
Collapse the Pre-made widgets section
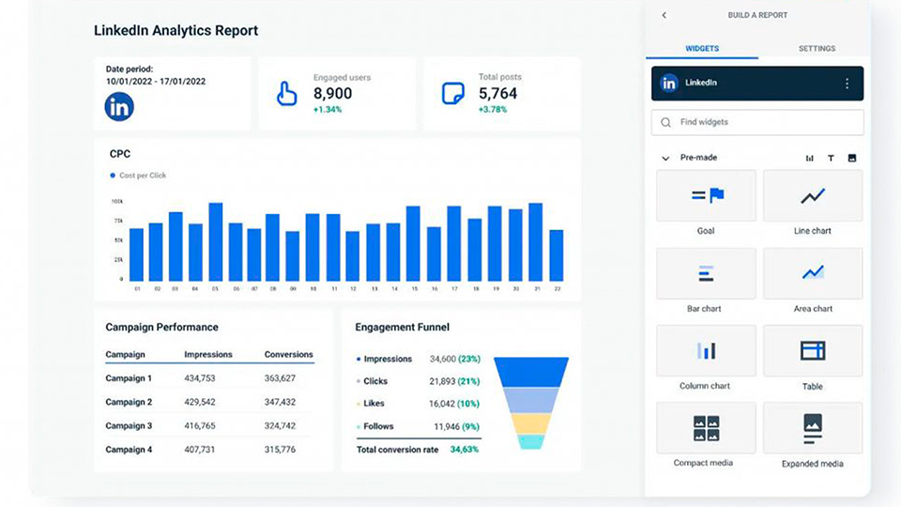point(665,159)
